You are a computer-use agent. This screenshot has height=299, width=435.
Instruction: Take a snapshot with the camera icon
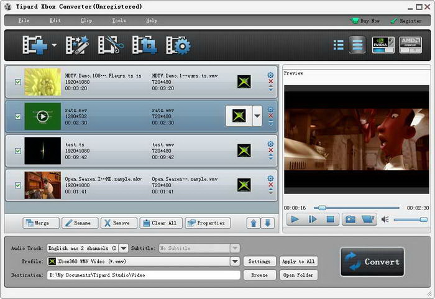coord(350,219)
